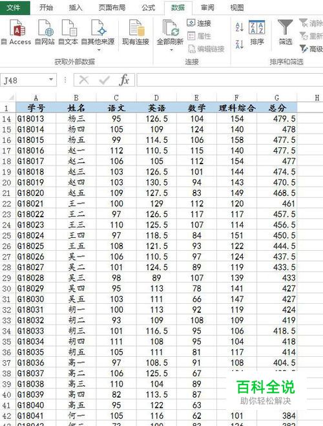
Task: Click the 总分 header cell
Action: coord(277,108)
